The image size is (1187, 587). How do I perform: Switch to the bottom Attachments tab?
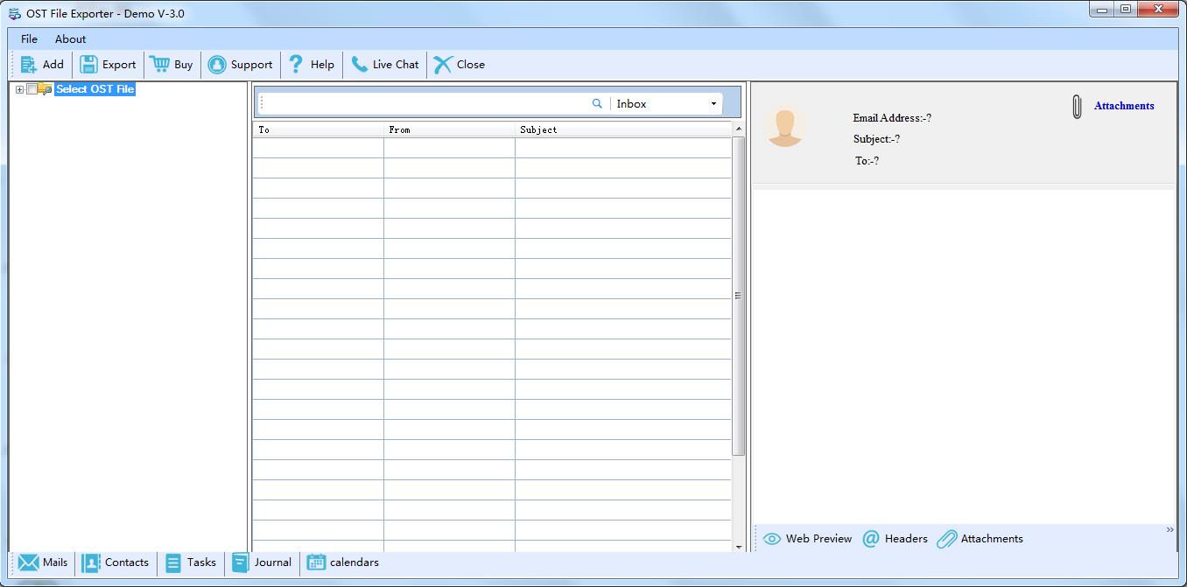980,539
